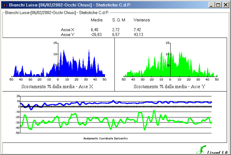Select the Asse Y row label

[x=68, y=35]
